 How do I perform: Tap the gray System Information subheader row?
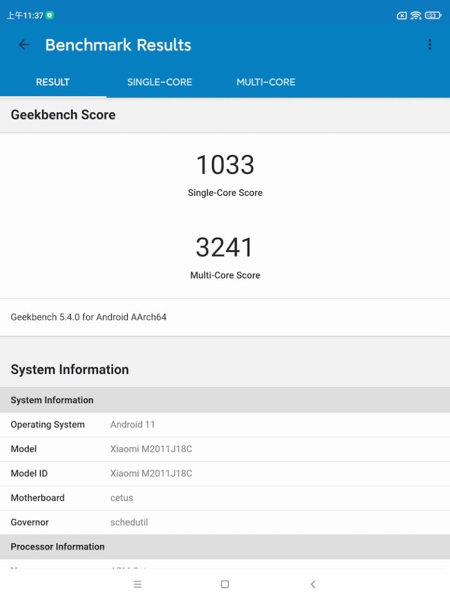[225, 400]
